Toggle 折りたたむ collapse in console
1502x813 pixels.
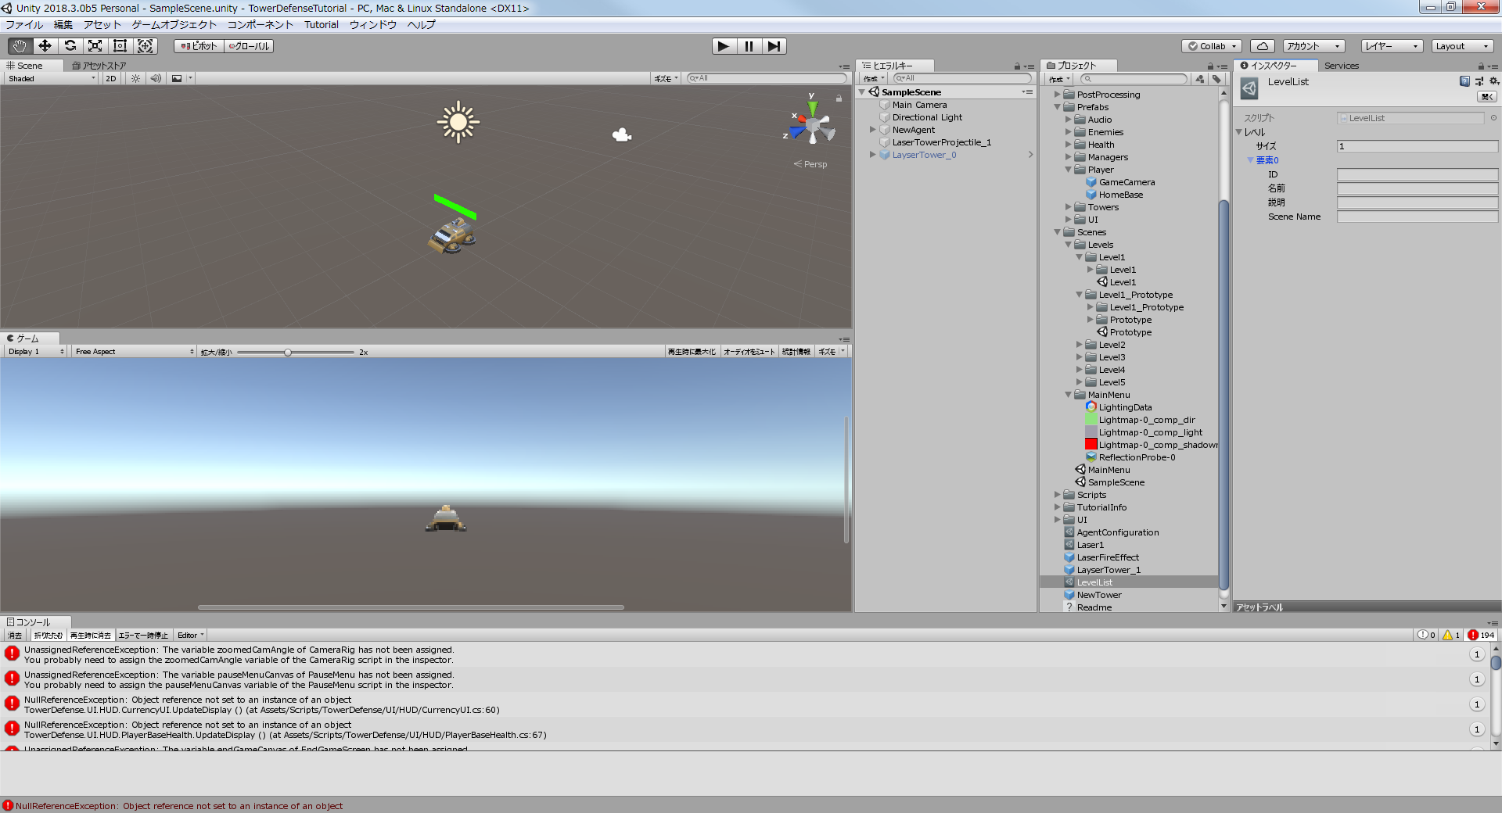pos(48,636)
